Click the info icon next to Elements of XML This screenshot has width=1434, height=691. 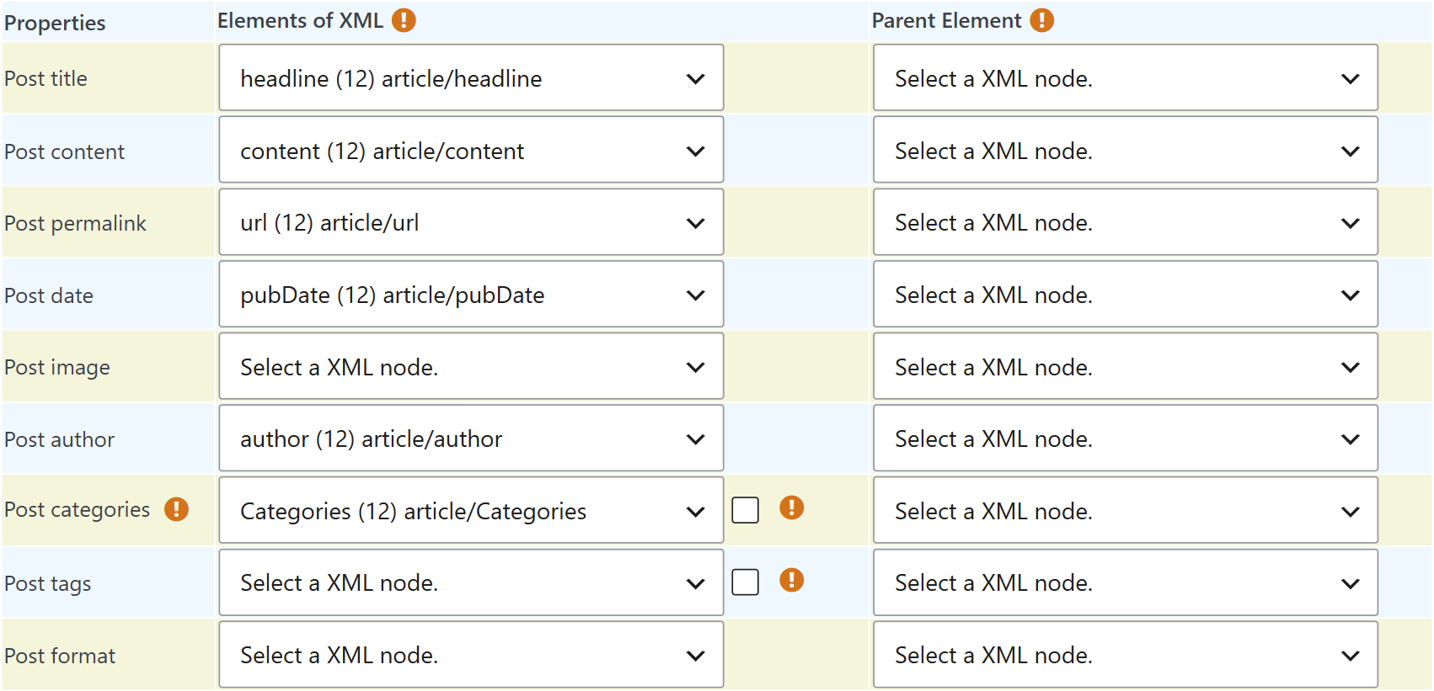[x=404, y=20]
